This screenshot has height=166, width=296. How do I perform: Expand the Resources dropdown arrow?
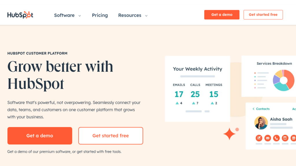click(x=146, y=16)
